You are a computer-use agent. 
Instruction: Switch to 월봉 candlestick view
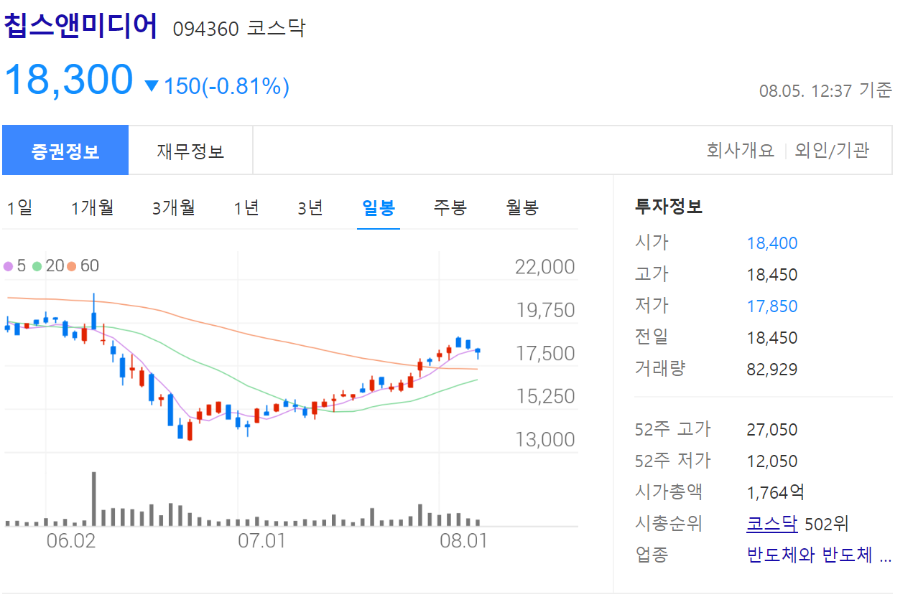pyautogui.click(x=522, y=207)
